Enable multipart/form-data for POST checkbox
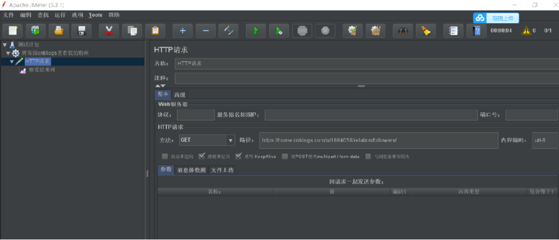This screenshot has width=559, height=240. click(285, 156)
